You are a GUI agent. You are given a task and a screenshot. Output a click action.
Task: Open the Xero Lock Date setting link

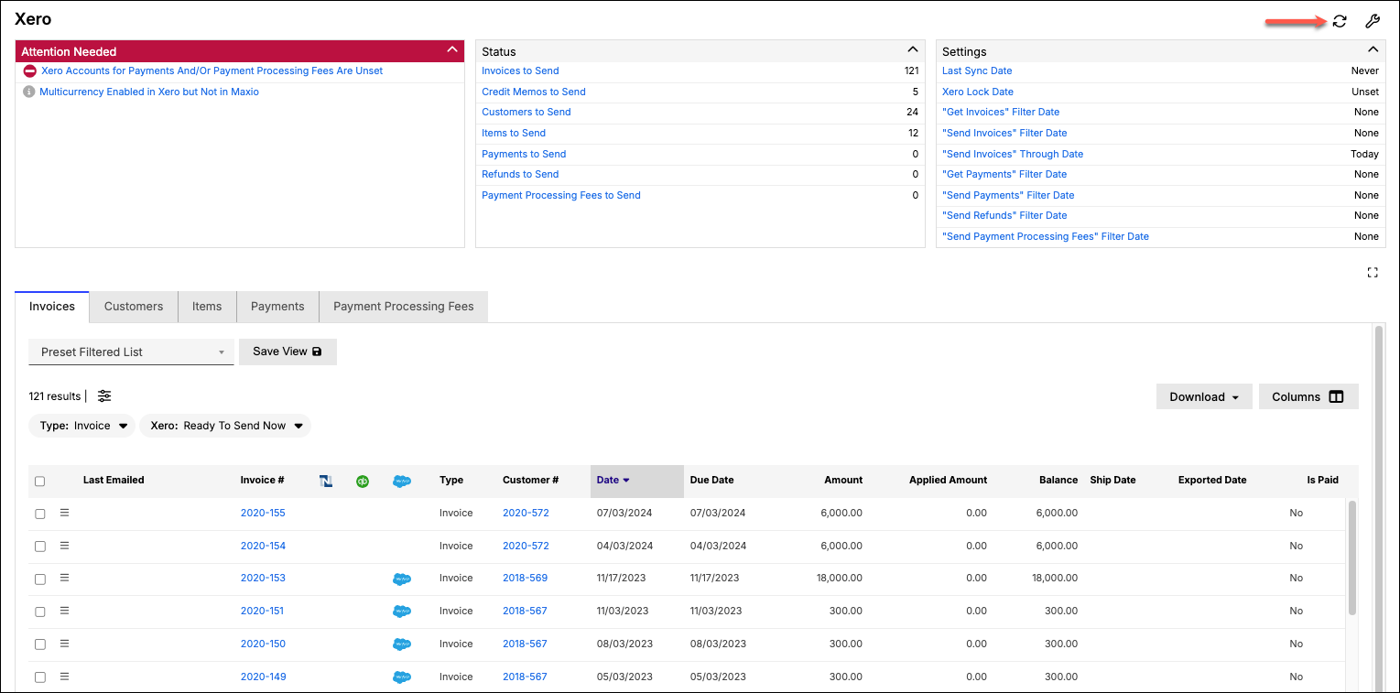click(x=978, y=92)
